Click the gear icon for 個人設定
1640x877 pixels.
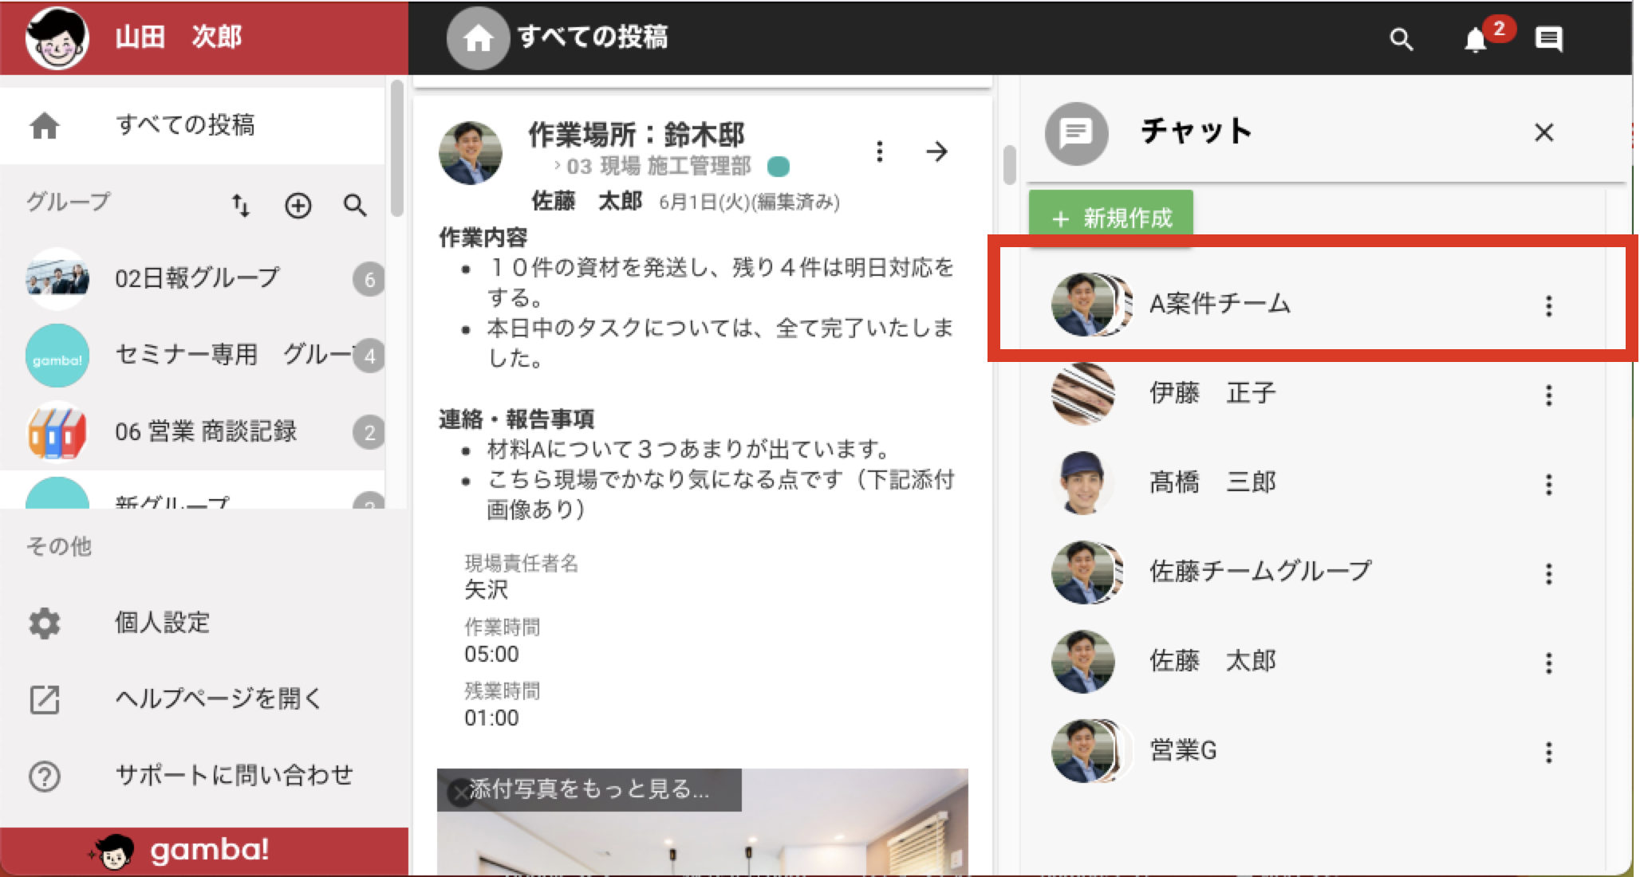coord(45,623)
